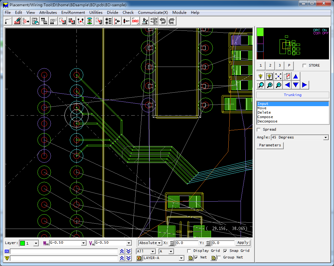Click the zoom-area magnifier with dashed box

(261, 85)
